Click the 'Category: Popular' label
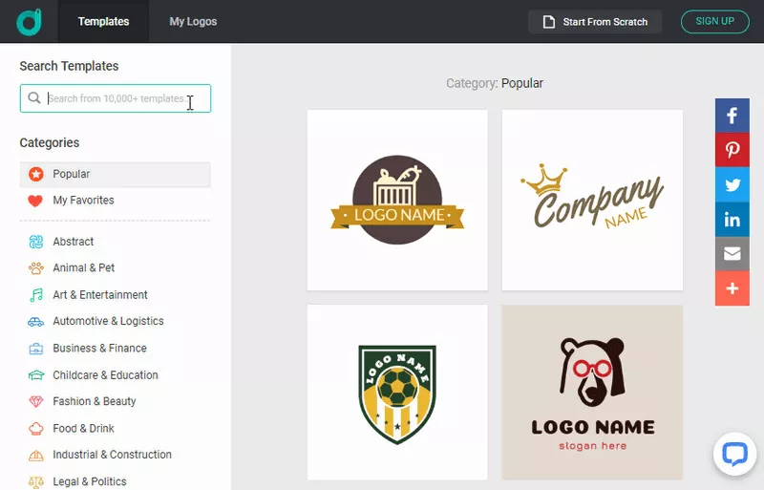Image resolution: width=764 pixels, height=490 pixels. [x=495, y=83]
